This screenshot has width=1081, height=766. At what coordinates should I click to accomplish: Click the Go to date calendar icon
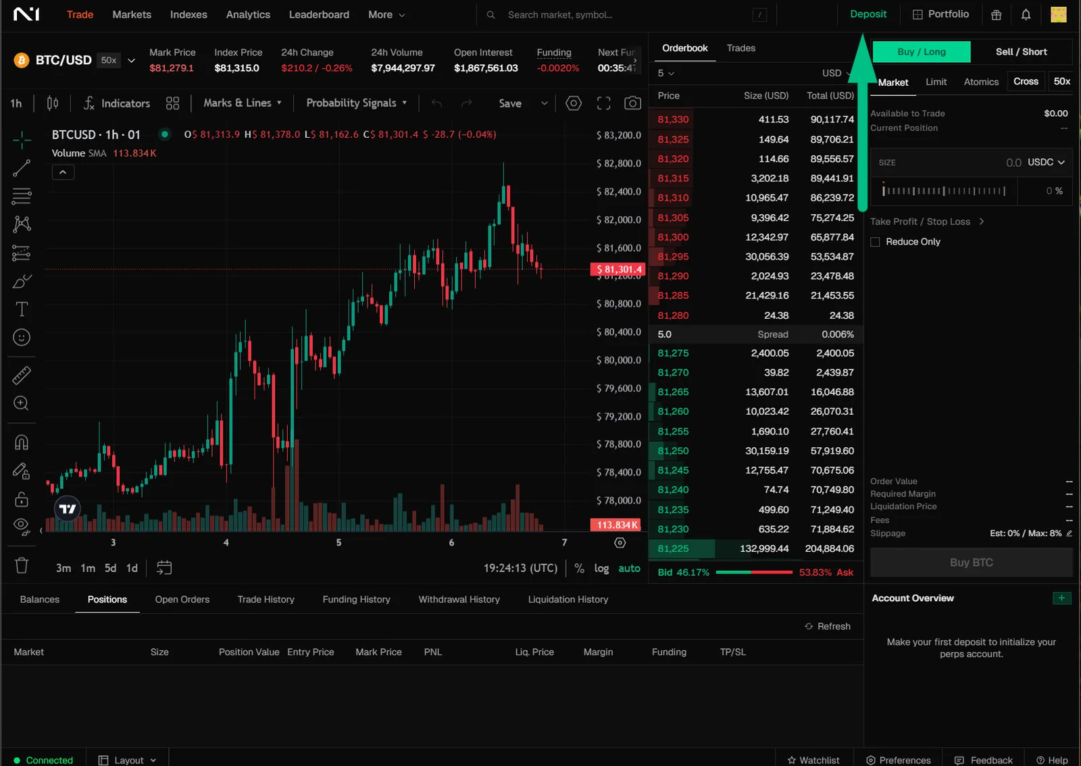tap(164, 568)
